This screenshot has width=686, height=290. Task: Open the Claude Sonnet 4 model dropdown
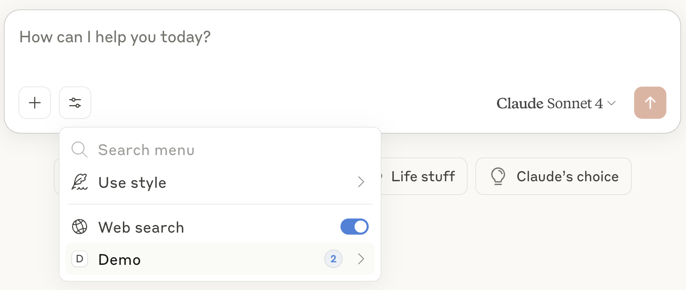(556, 103)
